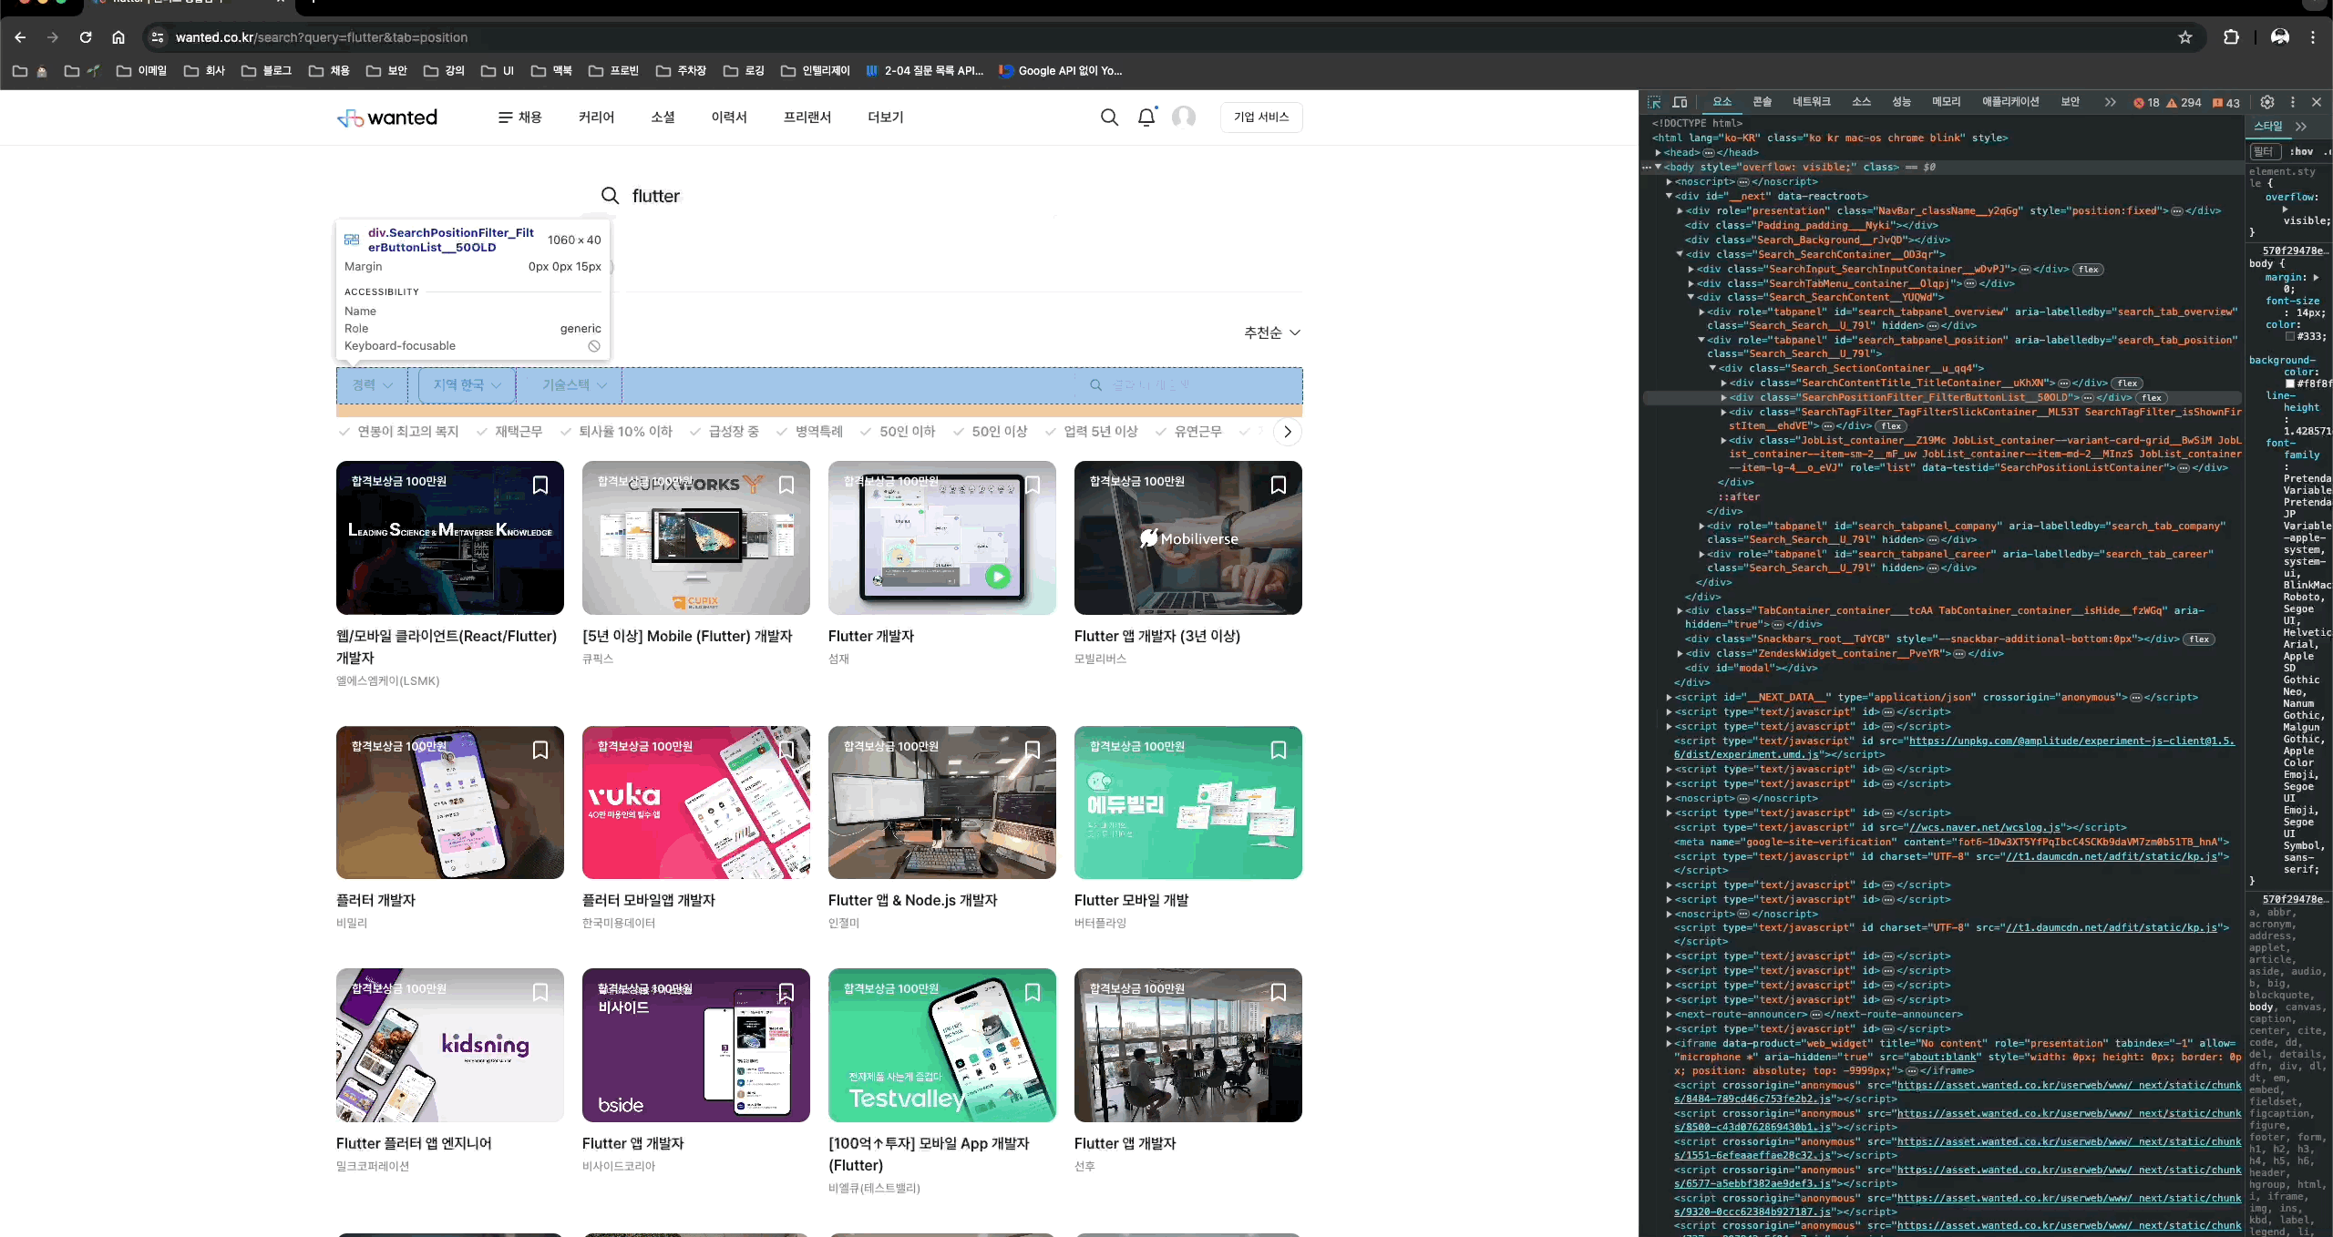
Task: Collapse the div id __next node
Action: 1669,197
